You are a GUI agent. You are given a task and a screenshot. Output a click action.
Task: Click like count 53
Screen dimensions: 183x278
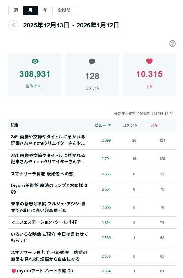[162, 174]
